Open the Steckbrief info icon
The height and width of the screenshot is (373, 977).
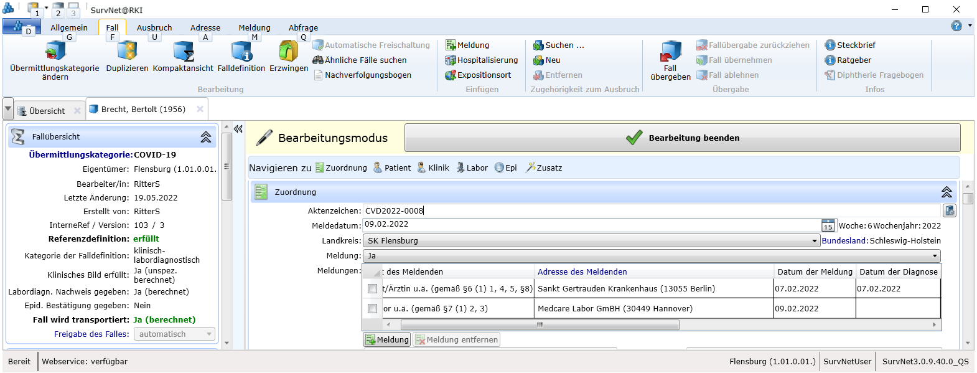pos(830,45)
